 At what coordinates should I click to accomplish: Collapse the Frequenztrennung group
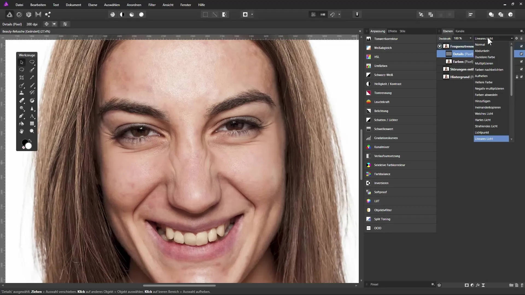point(440,46)
